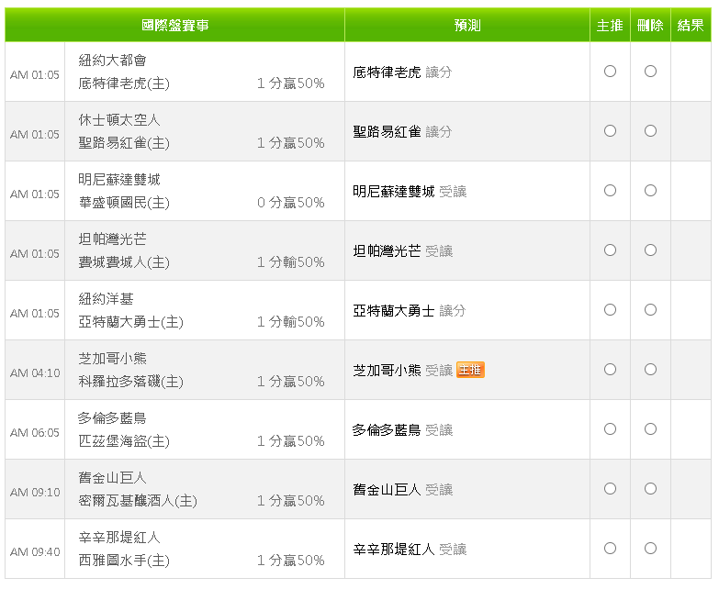Click 坦帕灣光芒 in matchup column
Viewport: 719px width, 589px height.
tap(112, 239)
